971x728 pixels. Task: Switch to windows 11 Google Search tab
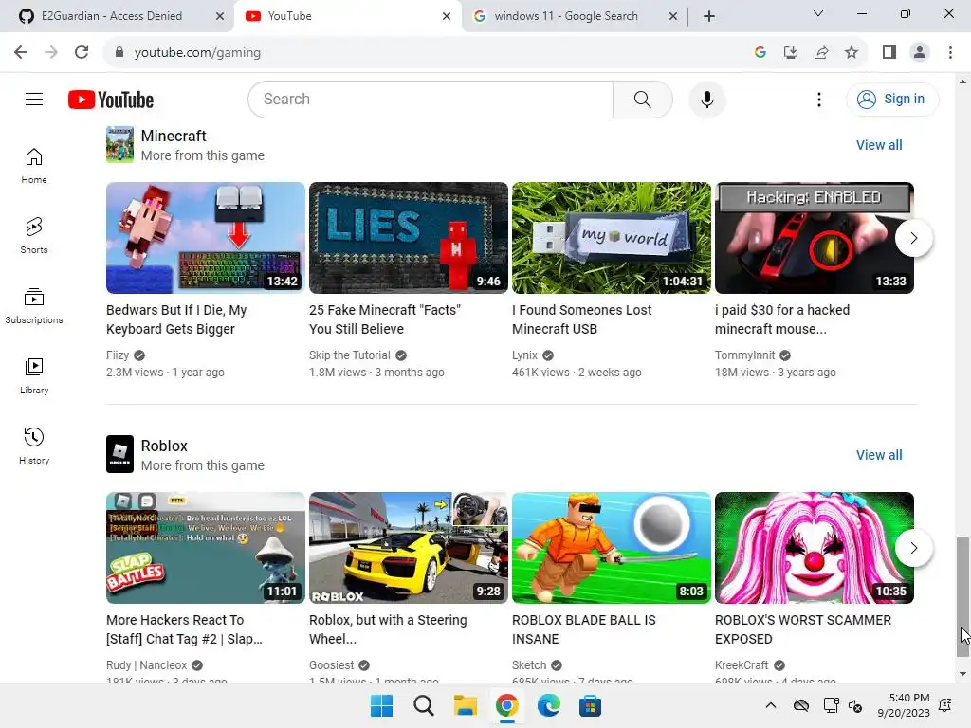tap(567, 16)
